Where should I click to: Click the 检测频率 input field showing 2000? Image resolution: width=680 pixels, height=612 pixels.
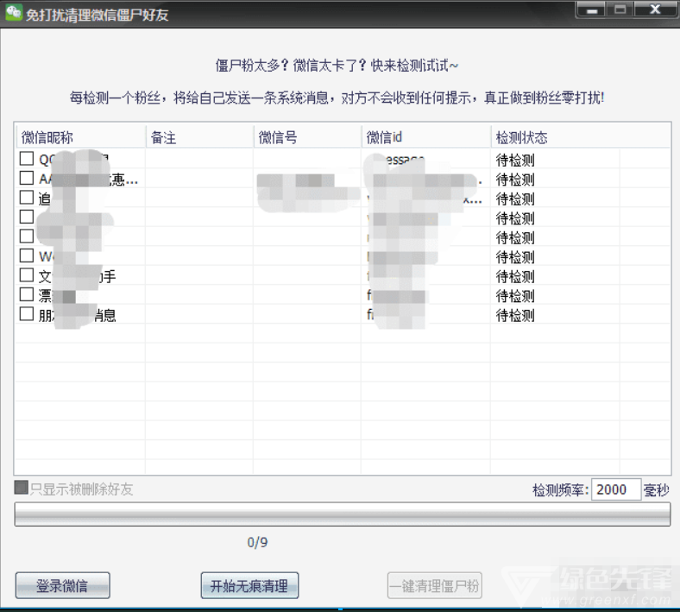coord(616,489)
